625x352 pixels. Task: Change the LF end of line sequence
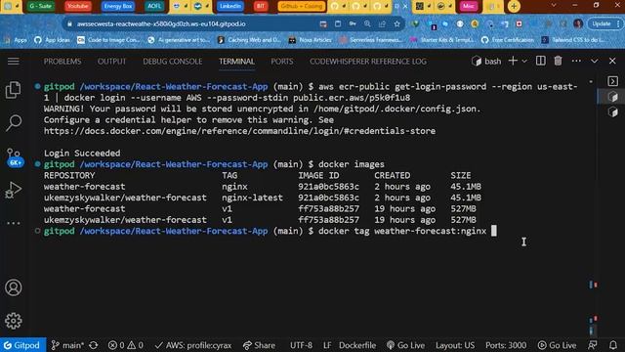(327, 345)
